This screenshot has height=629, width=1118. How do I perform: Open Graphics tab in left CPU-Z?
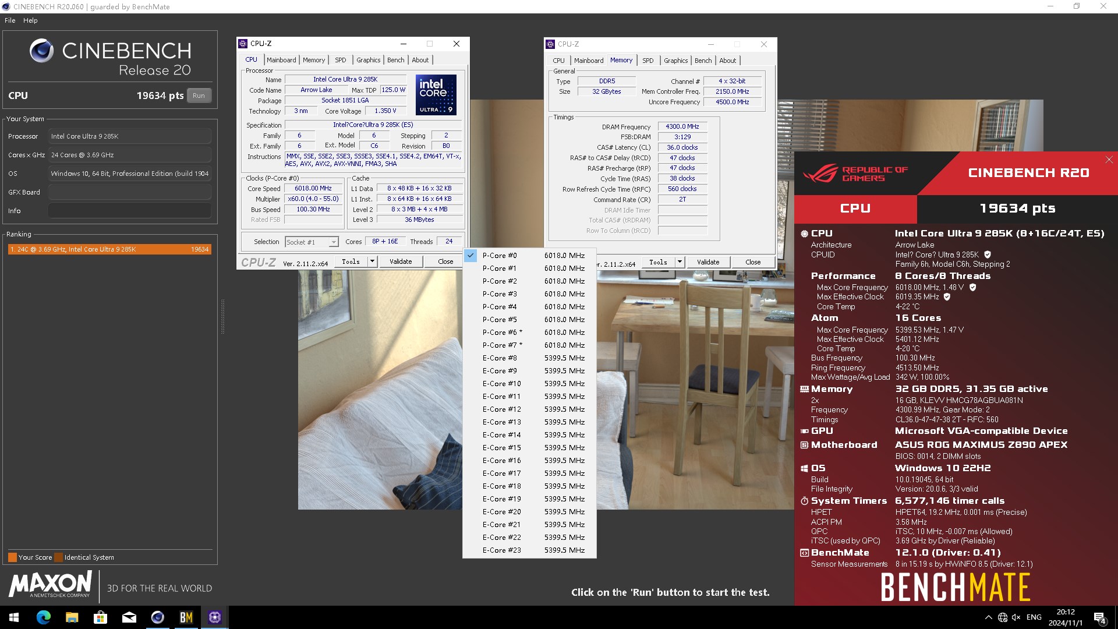coord(368,60)
